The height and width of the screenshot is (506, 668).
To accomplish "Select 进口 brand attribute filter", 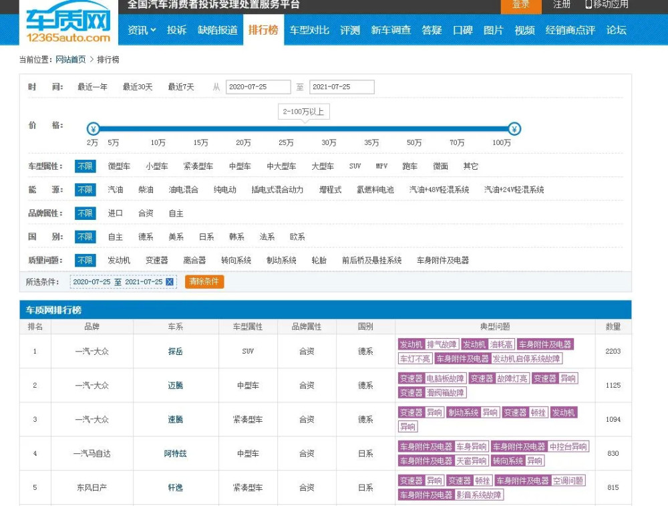I will click(x=115, y=213).
